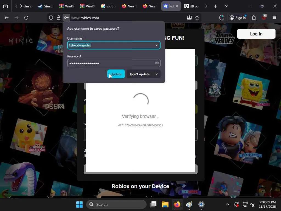This screenshot has width=281, height=211.
Task: Open File Explorer from taskbar
Action: point(165,204)
